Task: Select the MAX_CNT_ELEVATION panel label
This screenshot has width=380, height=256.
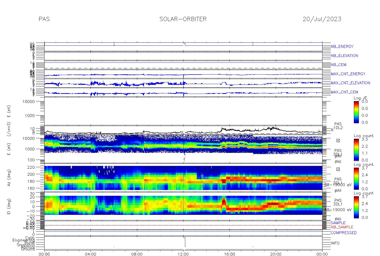Action: [x=350, y=83]
